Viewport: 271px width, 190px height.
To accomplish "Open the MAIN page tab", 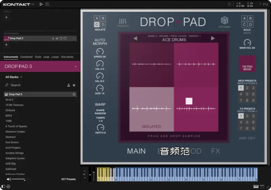I will (137, 151).
